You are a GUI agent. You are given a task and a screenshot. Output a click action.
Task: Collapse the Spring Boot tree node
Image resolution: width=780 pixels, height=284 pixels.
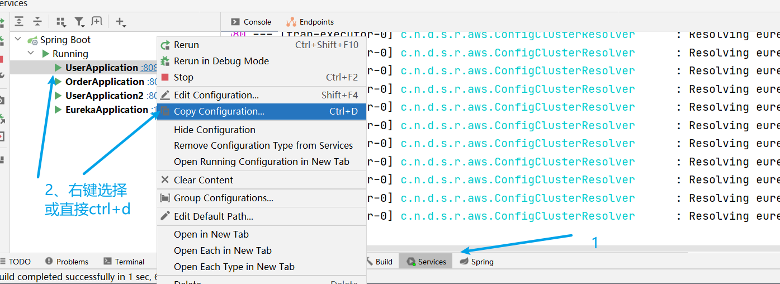click(18, 40)
